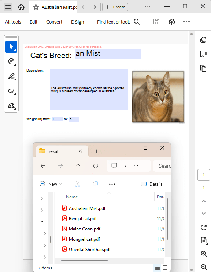Click the current page number box
211x272 pixels.
pos(204,175)
